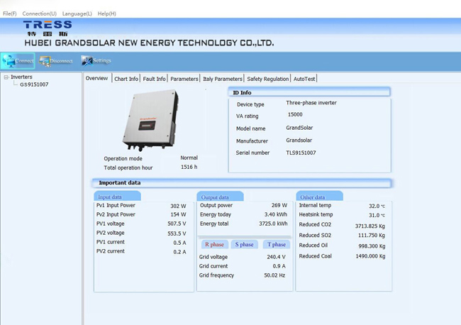The height and width of the screenshot is (325, 461).
Task: Click the Energy today value 3.40 kWh
Action: point(276,214)
